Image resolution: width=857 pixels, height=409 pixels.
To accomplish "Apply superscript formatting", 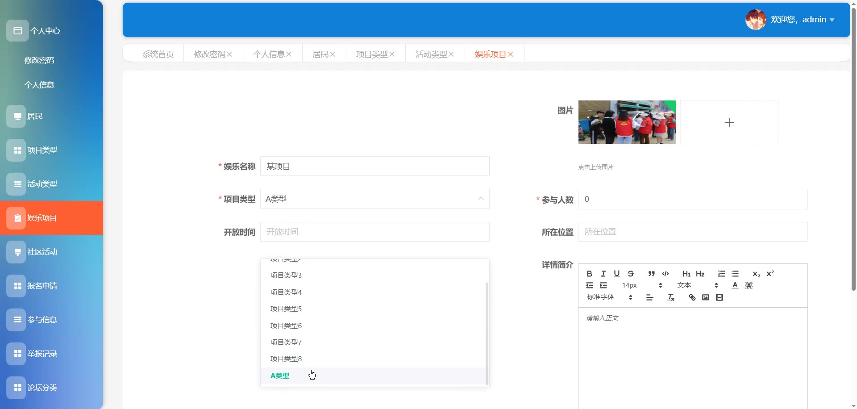I will (x=770, y=274).
